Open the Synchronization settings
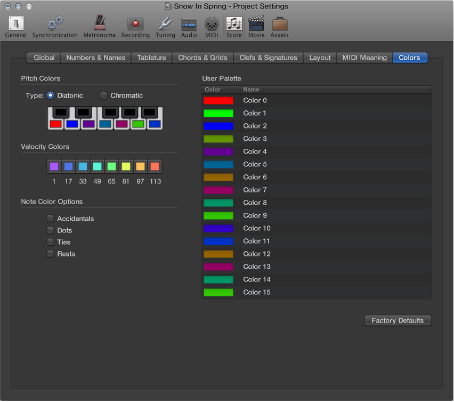The height and width of the screenshot is (402, 454). click(54, 24)
